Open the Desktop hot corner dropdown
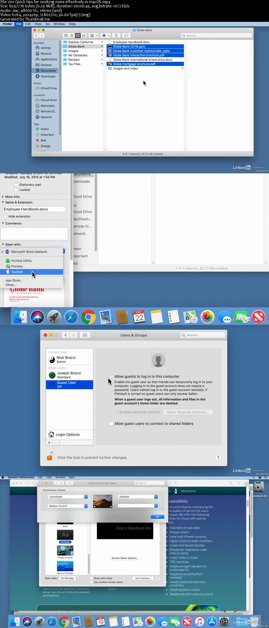Screen dimensions: 269x628 coord(138,497)
